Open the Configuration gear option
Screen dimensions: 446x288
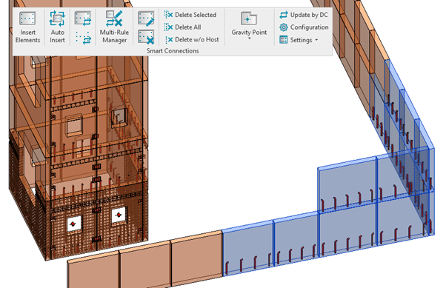pyautogui.click(x=304, y=27)
